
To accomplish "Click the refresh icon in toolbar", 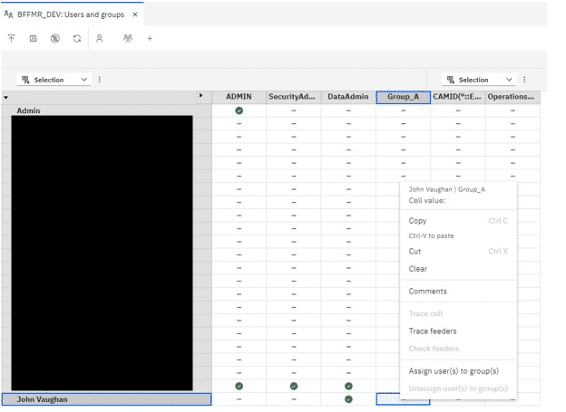I will [x=77, y=39].
